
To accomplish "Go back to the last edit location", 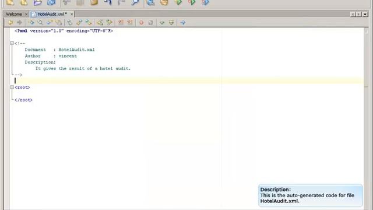I will point(10,23).
